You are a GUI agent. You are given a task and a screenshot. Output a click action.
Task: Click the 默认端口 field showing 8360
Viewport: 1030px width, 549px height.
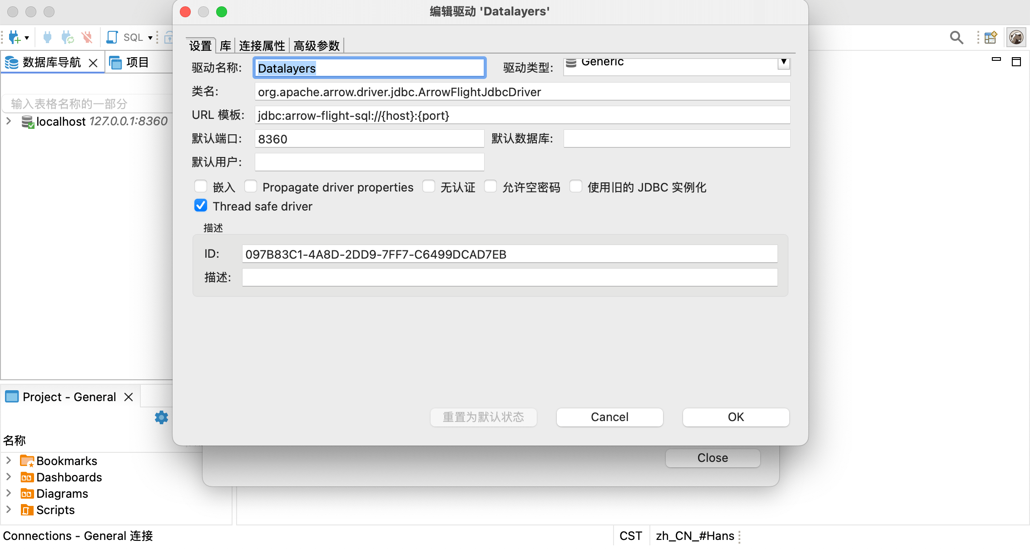(x=370, y=139)
